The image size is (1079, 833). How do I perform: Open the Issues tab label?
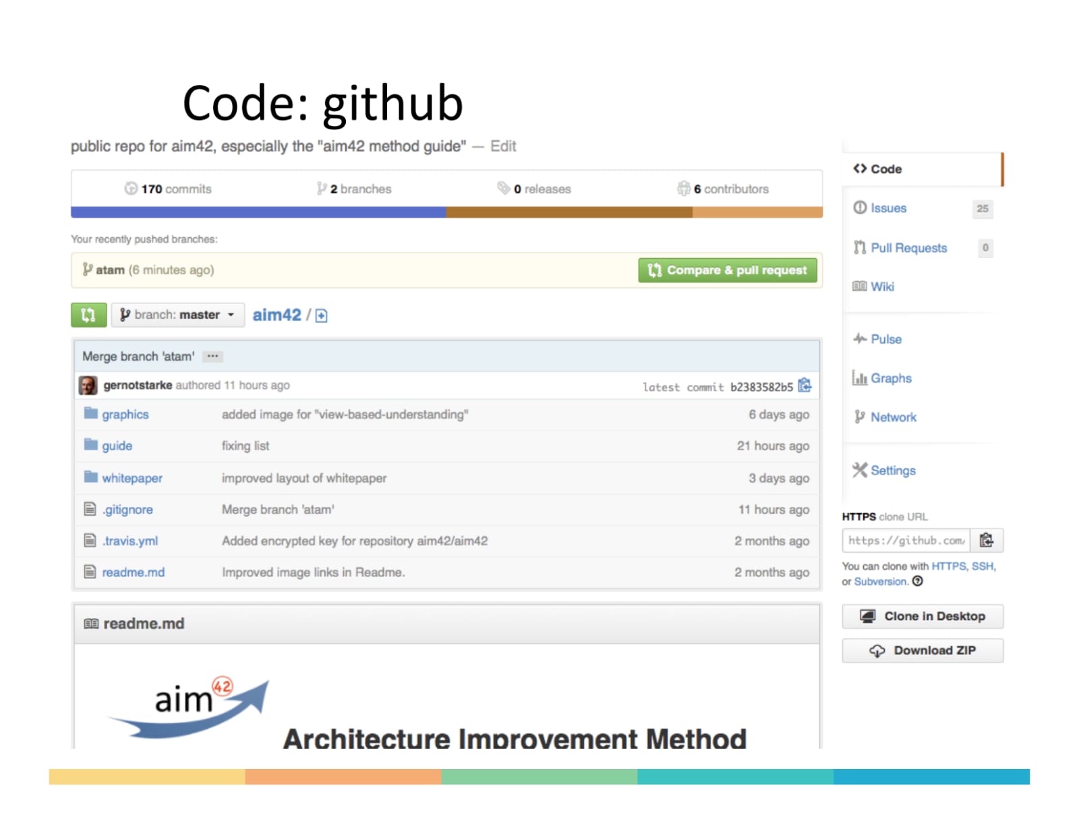click(888, 208)
